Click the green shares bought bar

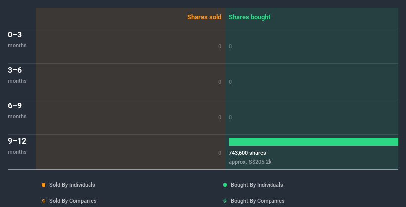click(x=313, y=142)
